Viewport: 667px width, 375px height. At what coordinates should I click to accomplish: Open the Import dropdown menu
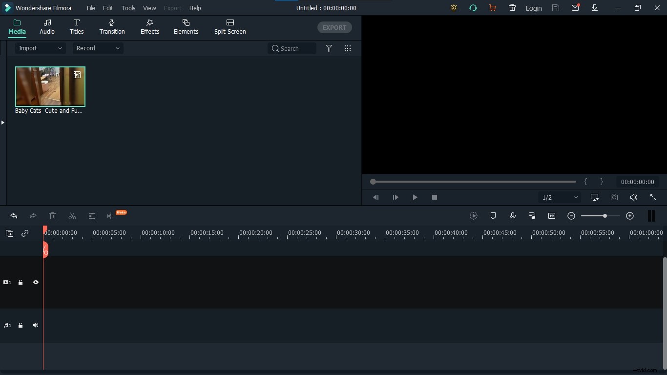tap(40, 48)
